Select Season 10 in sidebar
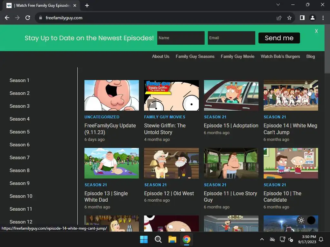The width and height of the screenshot is (330, 247). pos(21,196)
